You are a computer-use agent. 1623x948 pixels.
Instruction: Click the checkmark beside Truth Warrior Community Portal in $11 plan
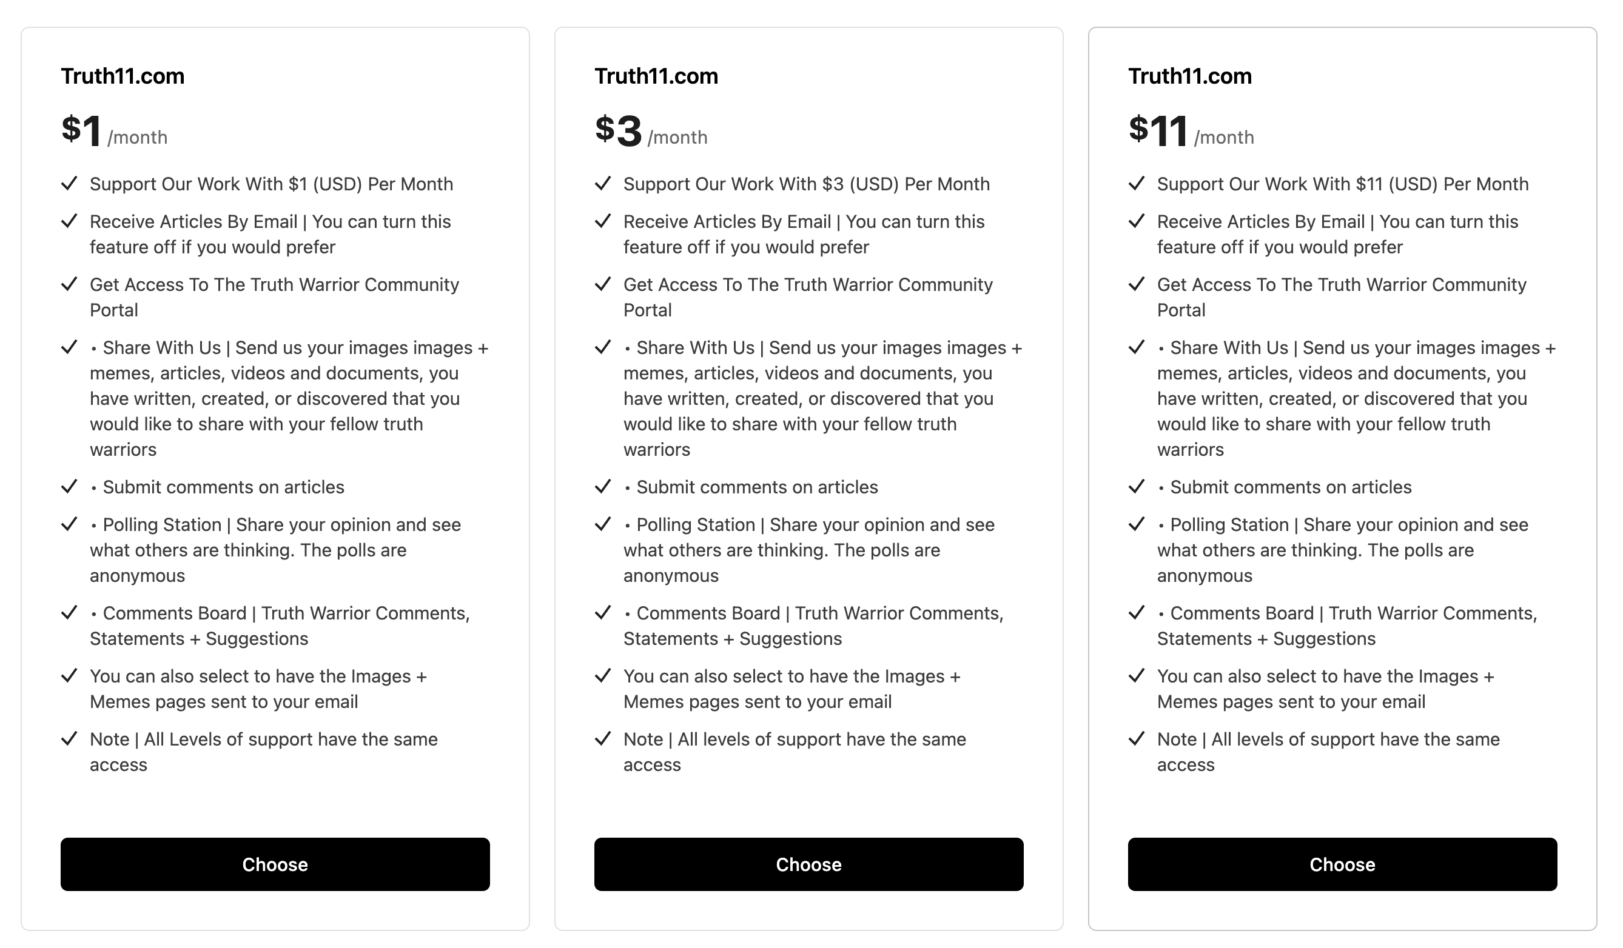click(1138, 285)
